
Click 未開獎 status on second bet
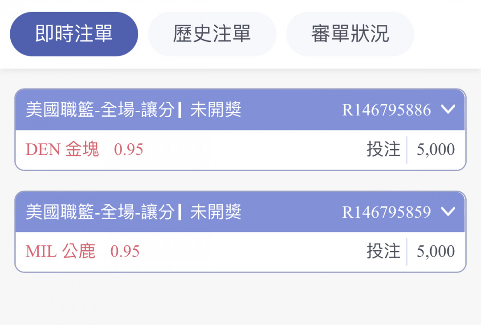(x=216, y=212)
